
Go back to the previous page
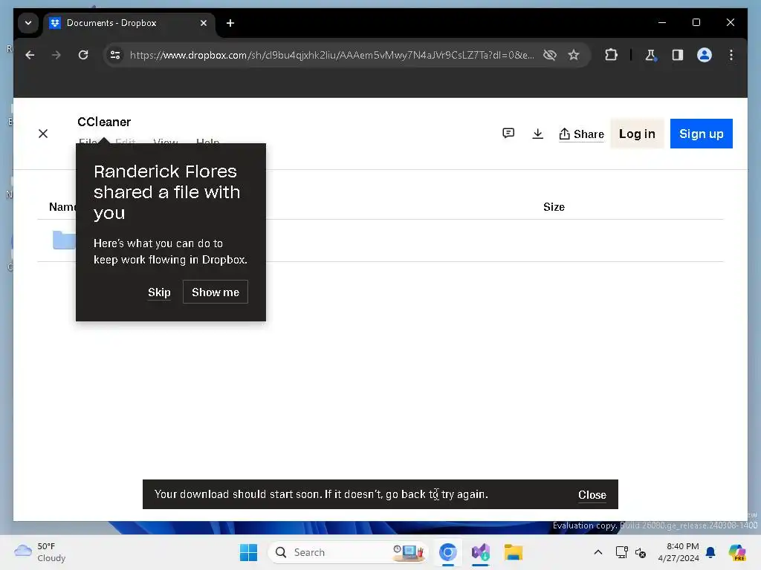click(30, 55)
